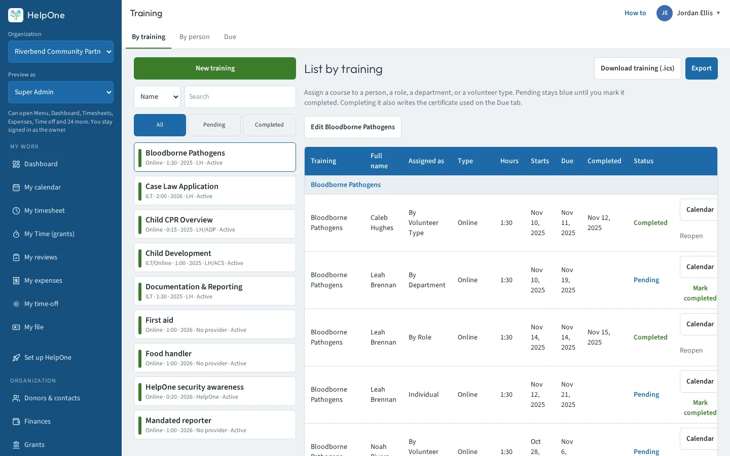Select Documentation & Reporting training
This screenshot has height=456, width=730.
pos(215,291)
